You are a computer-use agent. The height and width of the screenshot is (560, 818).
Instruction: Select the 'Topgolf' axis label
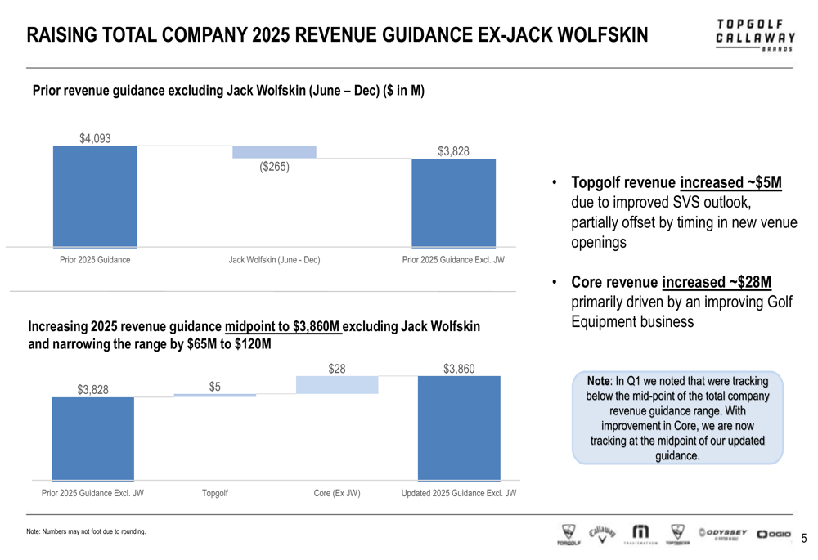tap(215, 493)
